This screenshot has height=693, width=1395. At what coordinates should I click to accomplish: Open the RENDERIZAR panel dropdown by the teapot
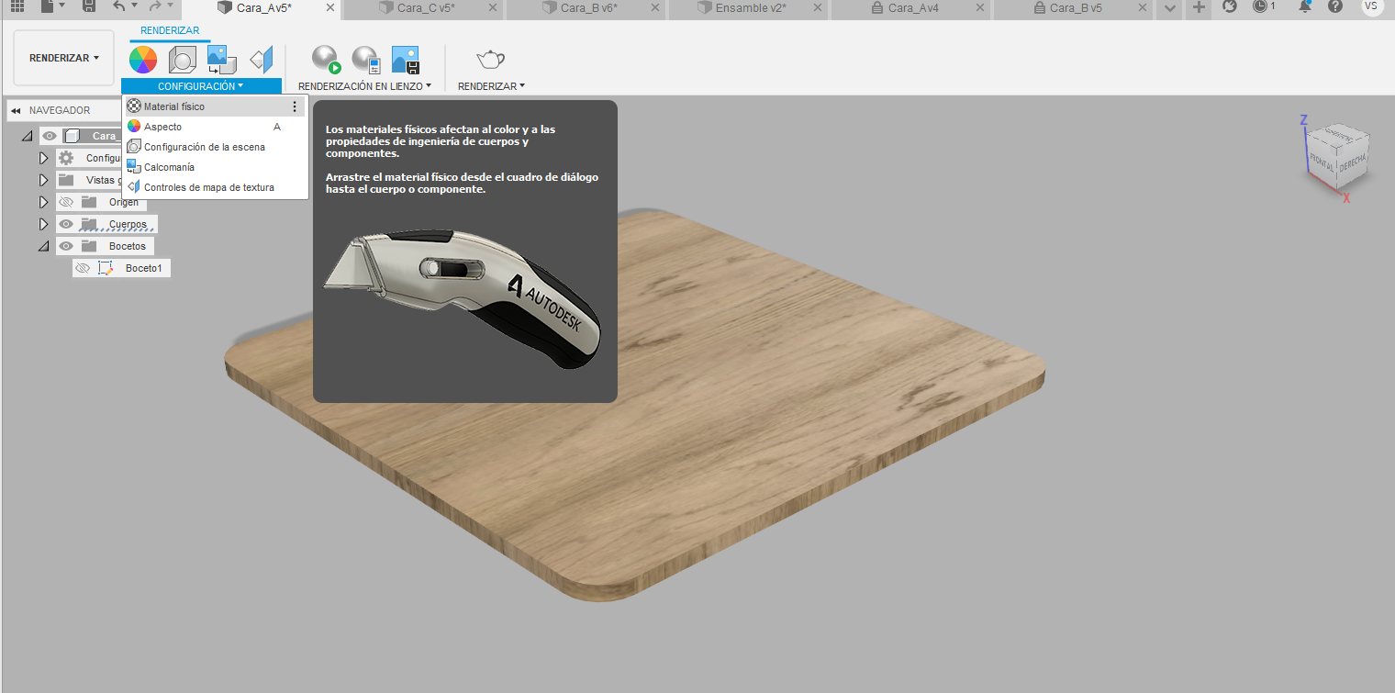pyautogui.click(x=491, y=86)
